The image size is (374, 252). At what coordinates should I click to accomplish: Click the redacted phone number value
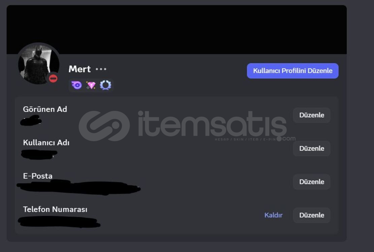[59, 222]
